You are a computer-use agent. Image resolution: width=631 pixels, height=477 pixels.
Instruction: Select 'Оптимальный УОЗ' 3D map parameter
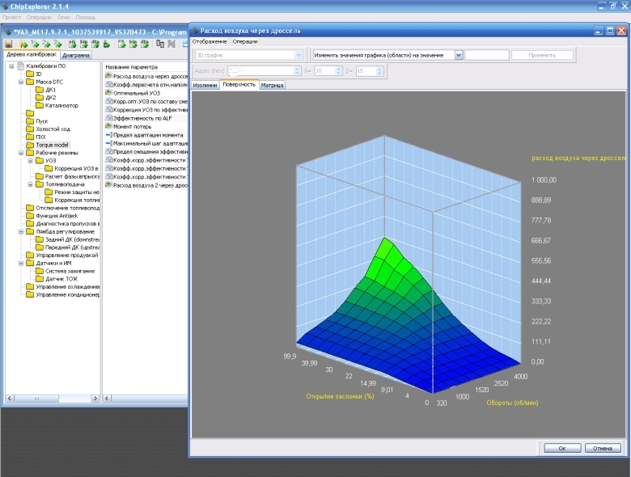coord(136,93)
